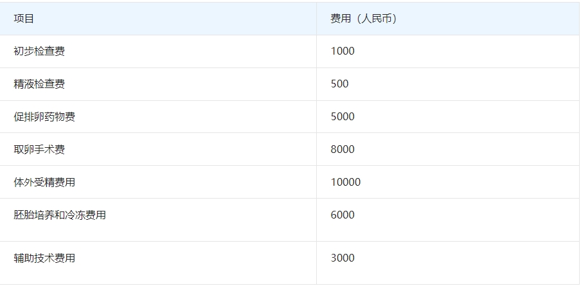Click the 精液 text in second row
Viewport: 581px width, 286px height.
pyautogui.click(x=24, y=84)
